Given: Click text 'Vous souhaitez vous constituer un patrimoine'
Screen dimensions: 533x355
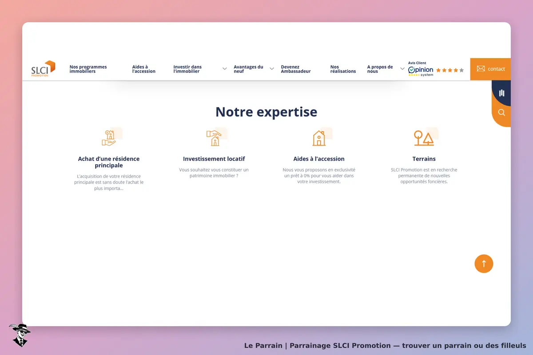Looking at the screenshot, I should coord(214,173).
